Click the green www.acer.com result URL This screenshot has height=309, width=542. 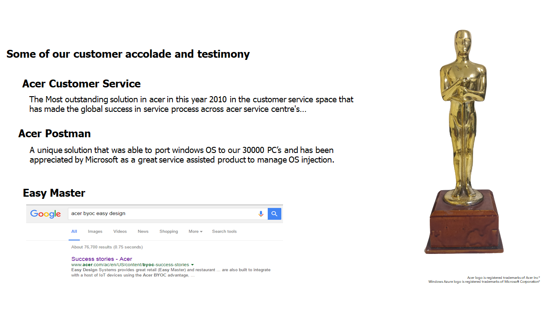click(x=130, y=265)
